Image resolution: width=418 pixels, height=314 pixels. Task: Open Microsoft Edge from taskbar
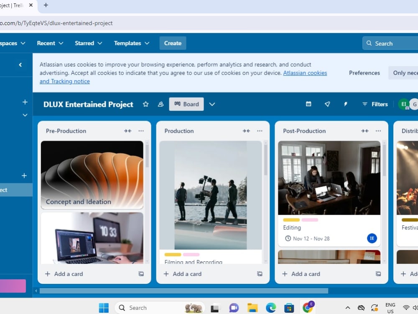[x=270, y=308]
